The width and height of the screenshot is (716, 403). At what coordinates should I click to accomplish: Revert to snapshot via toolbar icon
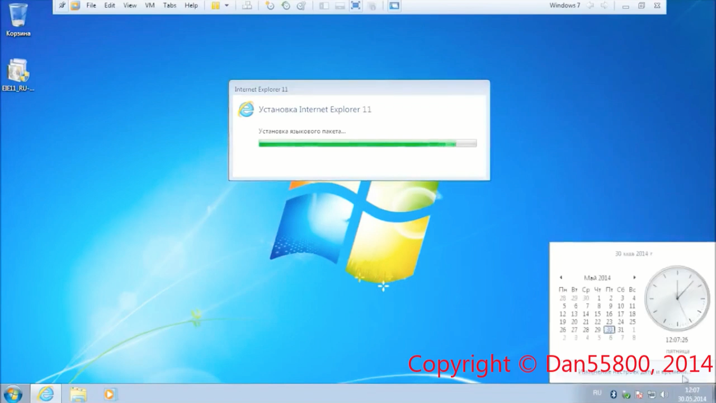point(286,6)
